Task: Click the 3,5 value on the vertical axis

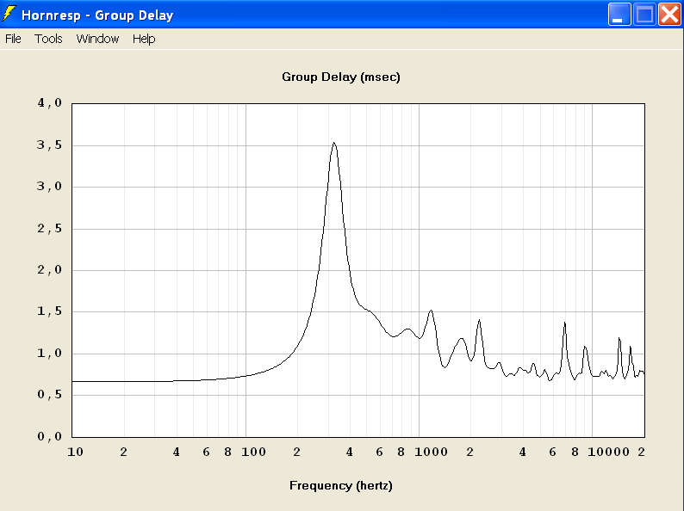Action: tap(50, 145)
